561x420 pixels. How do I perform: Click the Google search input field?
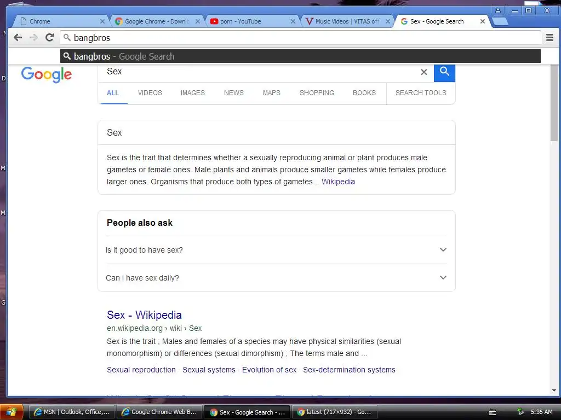tap(261, 72)
